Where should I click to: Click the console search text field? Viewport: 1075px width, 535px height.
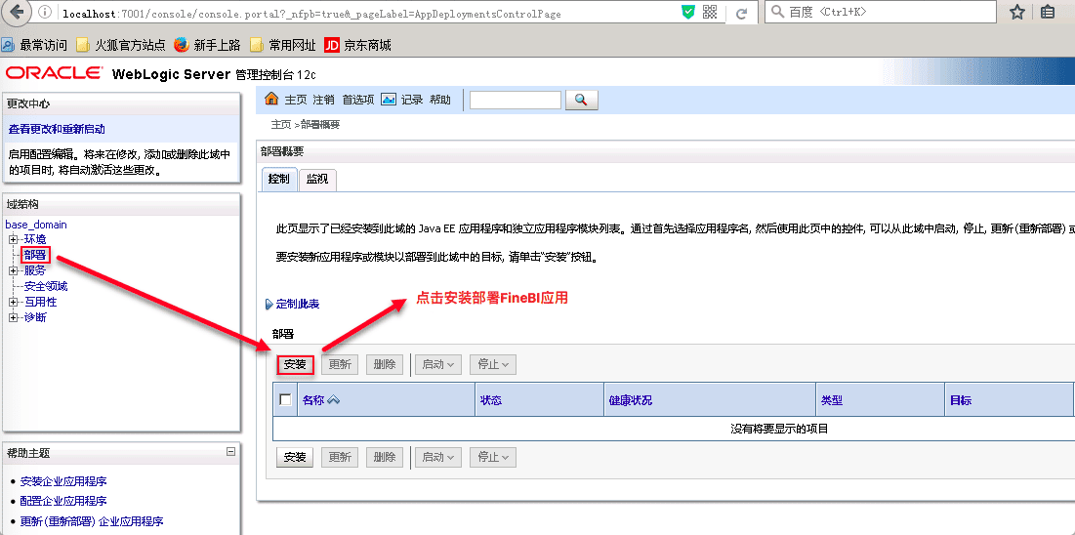click(515, 101)
